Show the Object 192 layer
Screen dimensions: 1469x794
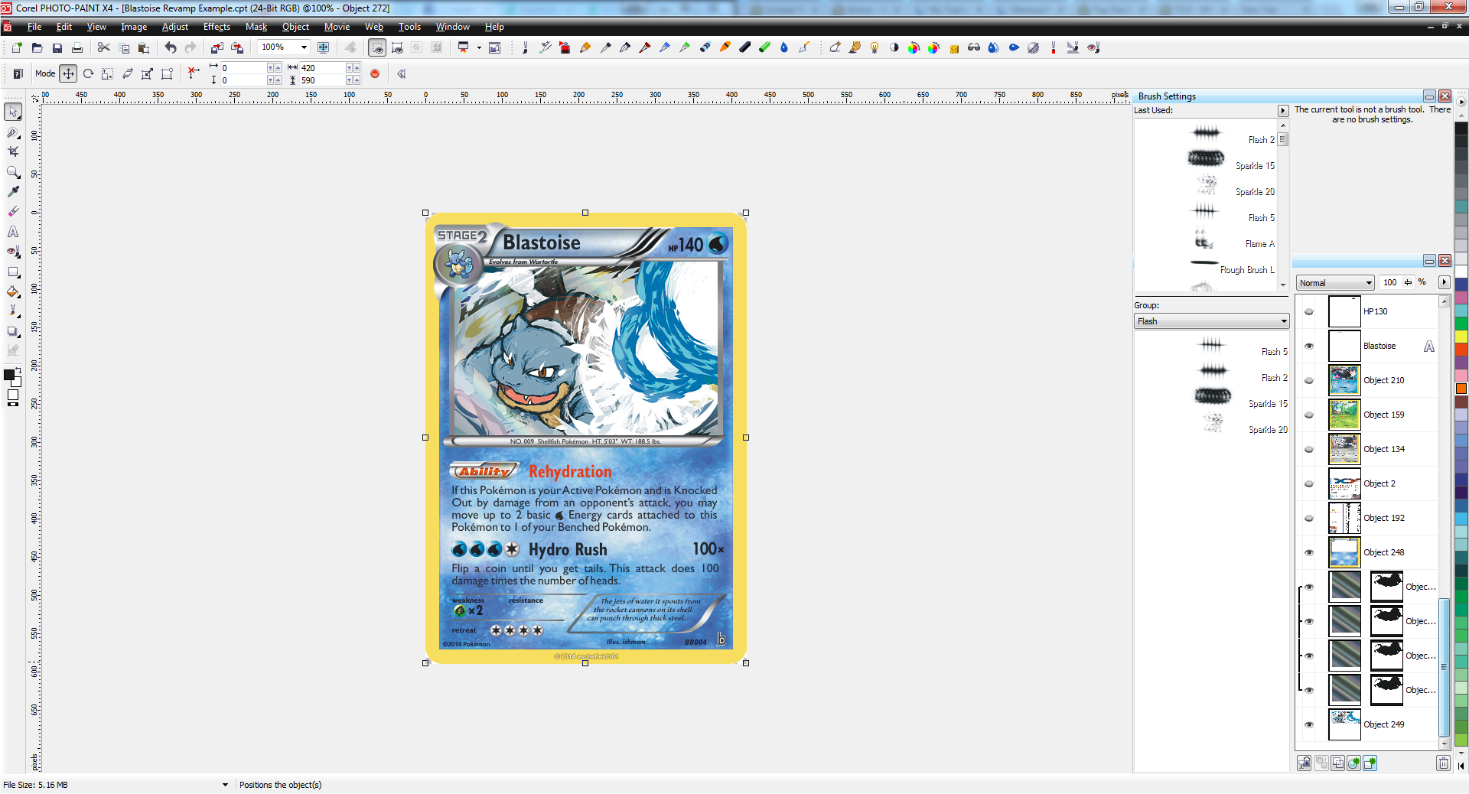(1309, 518)
